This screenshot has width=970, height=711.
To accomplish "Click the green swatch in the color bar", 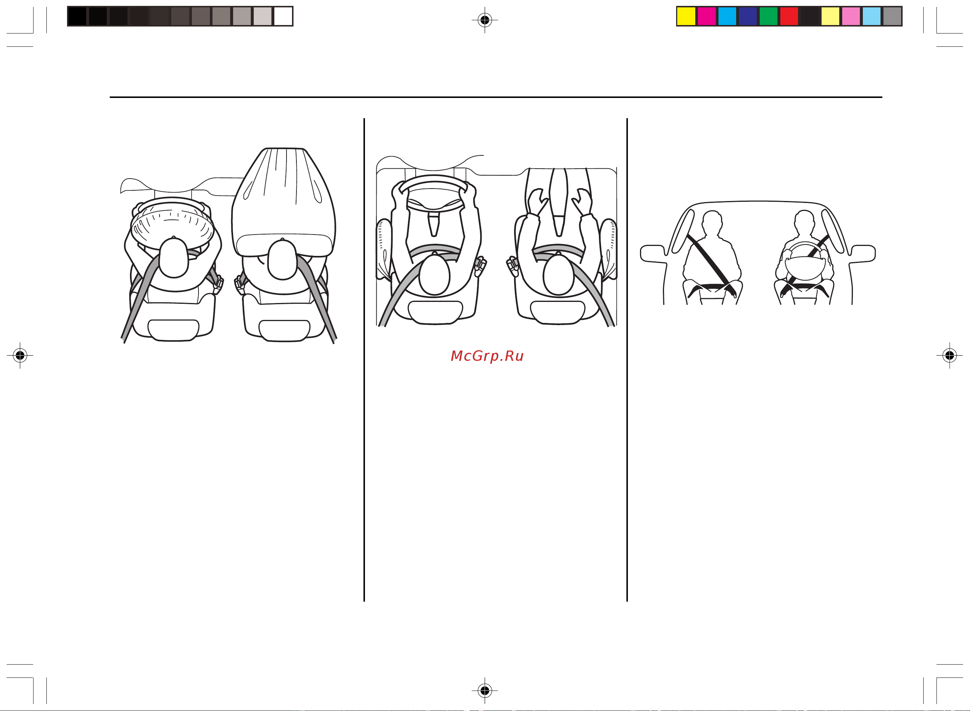I will click(x=769, y=16).
